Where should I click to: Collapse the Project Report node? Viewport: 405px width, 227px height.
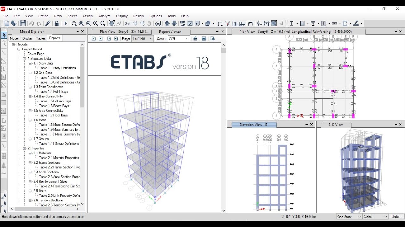click(19, 49)
